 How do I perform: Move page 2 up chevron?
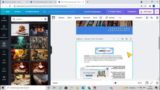(114, 39)
